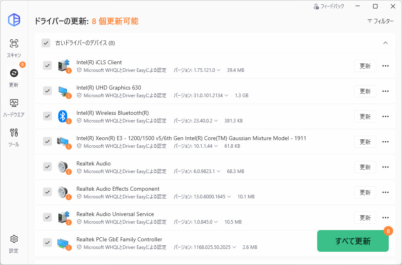Update the Intel(R) UHD Graphics 630 driver
This screenshot has height=265, width=402.
(365, 92)
